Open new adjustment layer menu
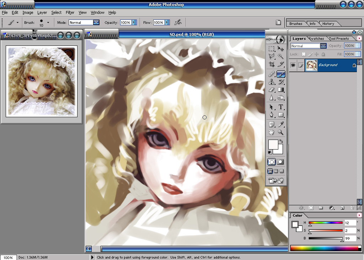The height and width of the screenshot is (260, 364). pyautogui.click(x=332, y=208)
